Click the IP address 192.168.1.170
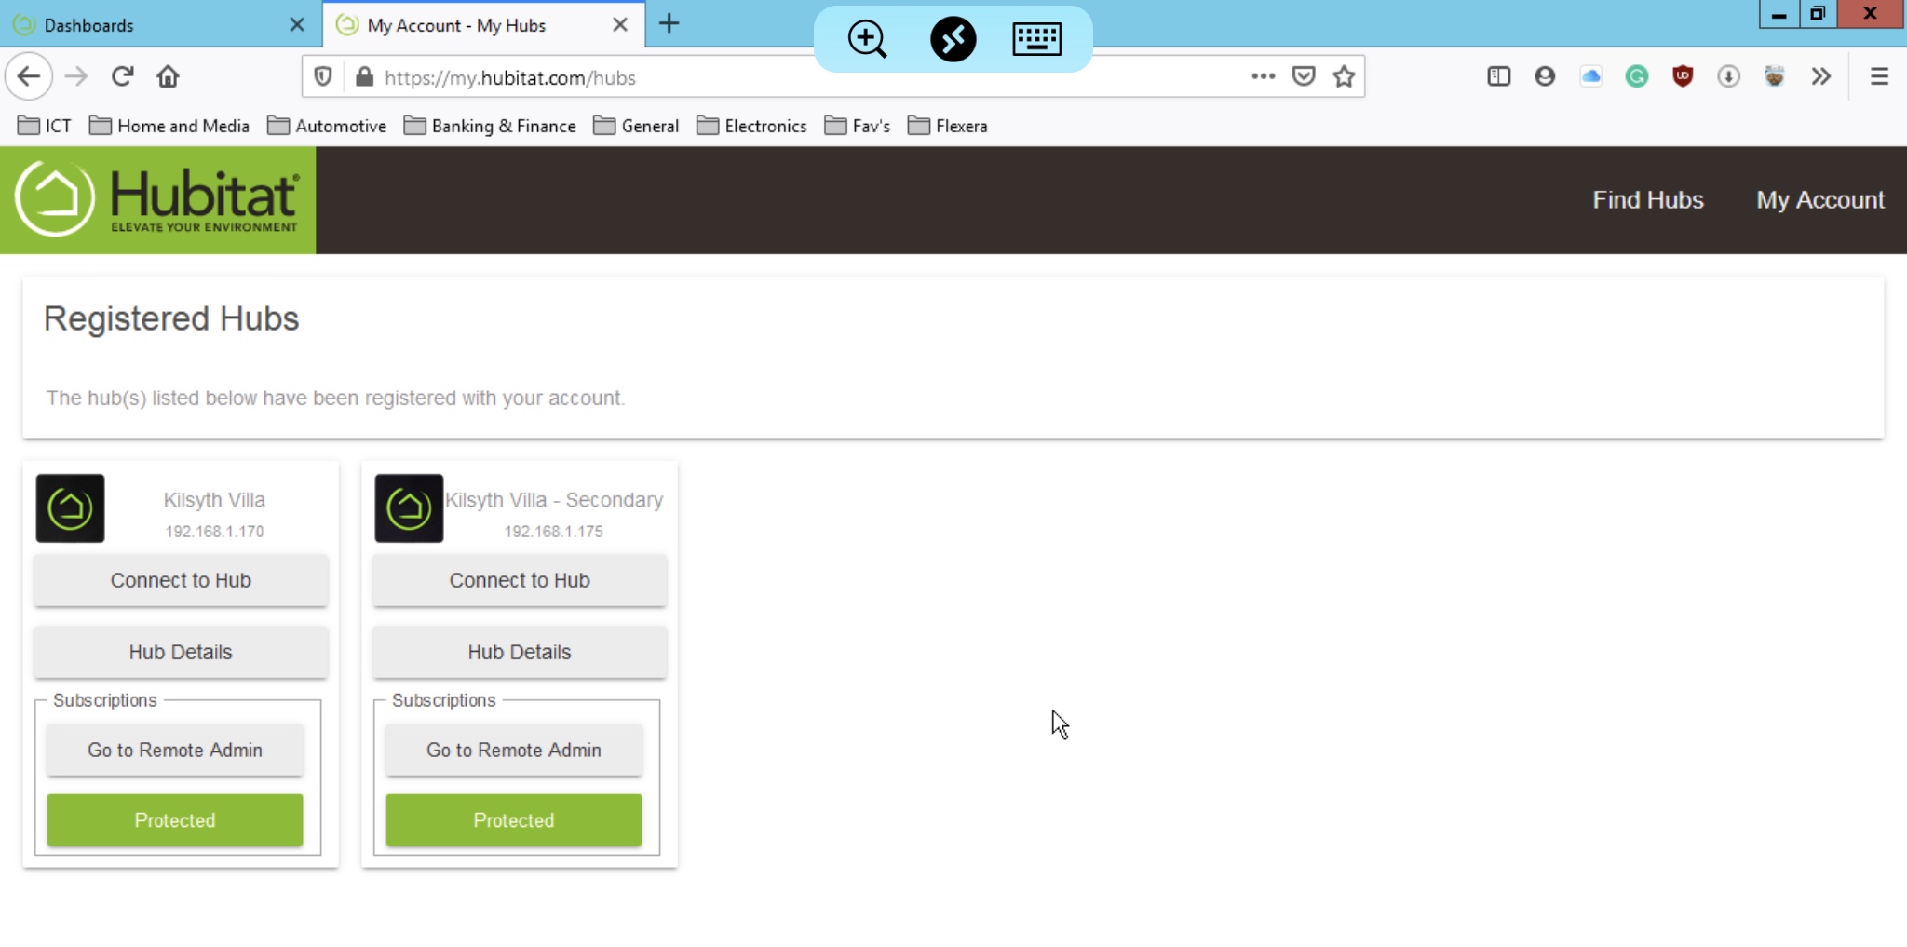Image resolution: width=1907 pixels, height=947 pixels. pyautogui.click(x=214, y=531)
